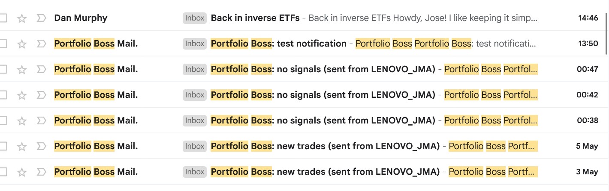
Task: Open the new trades email dated 5 May
Action: click(x=325, y=146)
